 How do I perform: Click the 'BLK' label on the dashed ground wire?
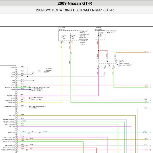[x=40, y=71]
